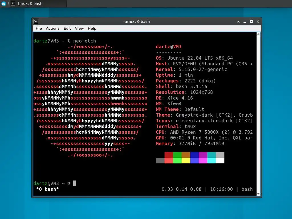
Task: Click the 'Icons: elementary-xfce-dark' line
Action: (204, 121)
